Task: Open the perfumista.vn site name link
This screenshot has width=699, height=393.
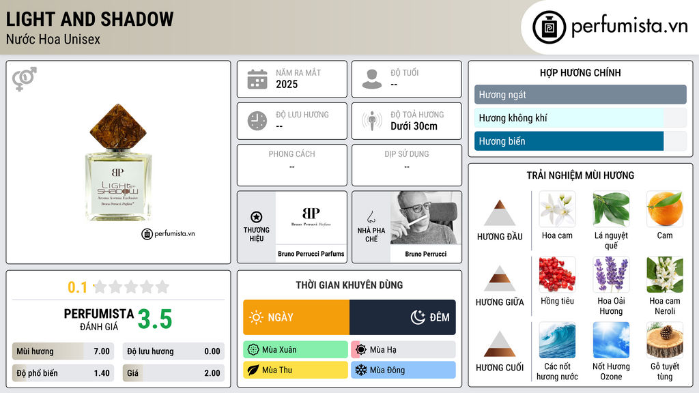Action: (x=629, y=27)
